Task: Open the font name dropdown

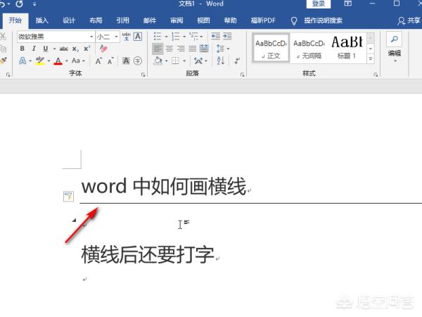Action: pos(91,37)
